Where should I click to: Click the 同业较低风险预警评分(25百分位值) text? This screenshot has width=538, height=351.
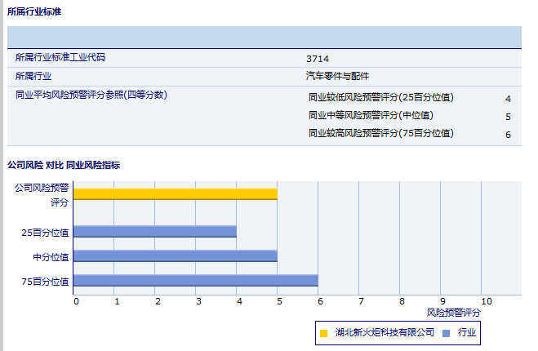pyautogui.click(x=381, y=98)
